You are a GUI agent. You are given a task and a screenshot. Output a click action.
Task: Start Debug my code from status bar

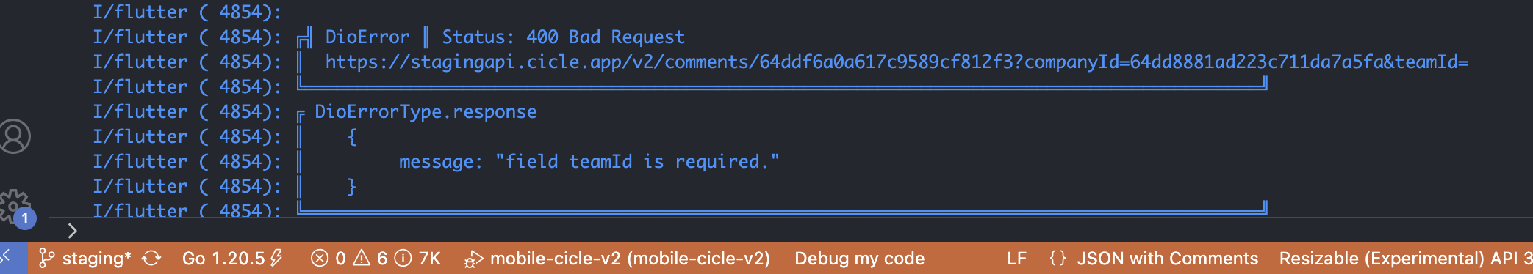tap(859, 259)
